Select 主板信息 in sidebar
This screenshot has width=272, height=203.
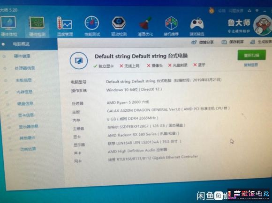(24, 80)
